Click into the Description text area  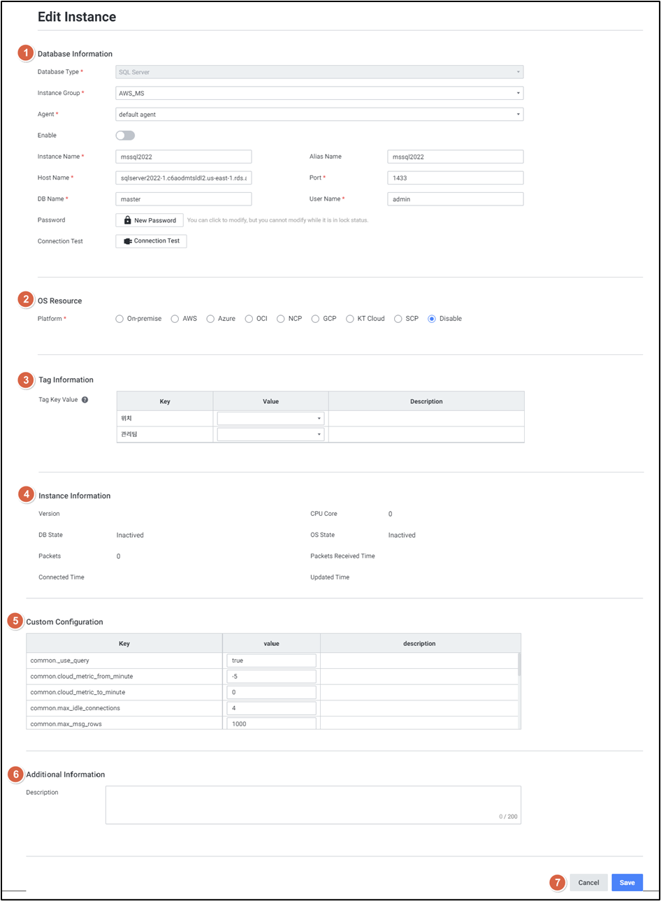tap(313, 804)
